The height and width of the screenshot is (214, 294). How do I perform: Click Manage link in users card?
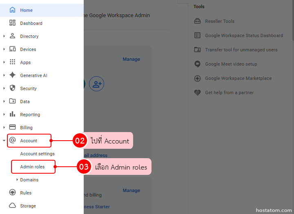(x=131, y=59)
